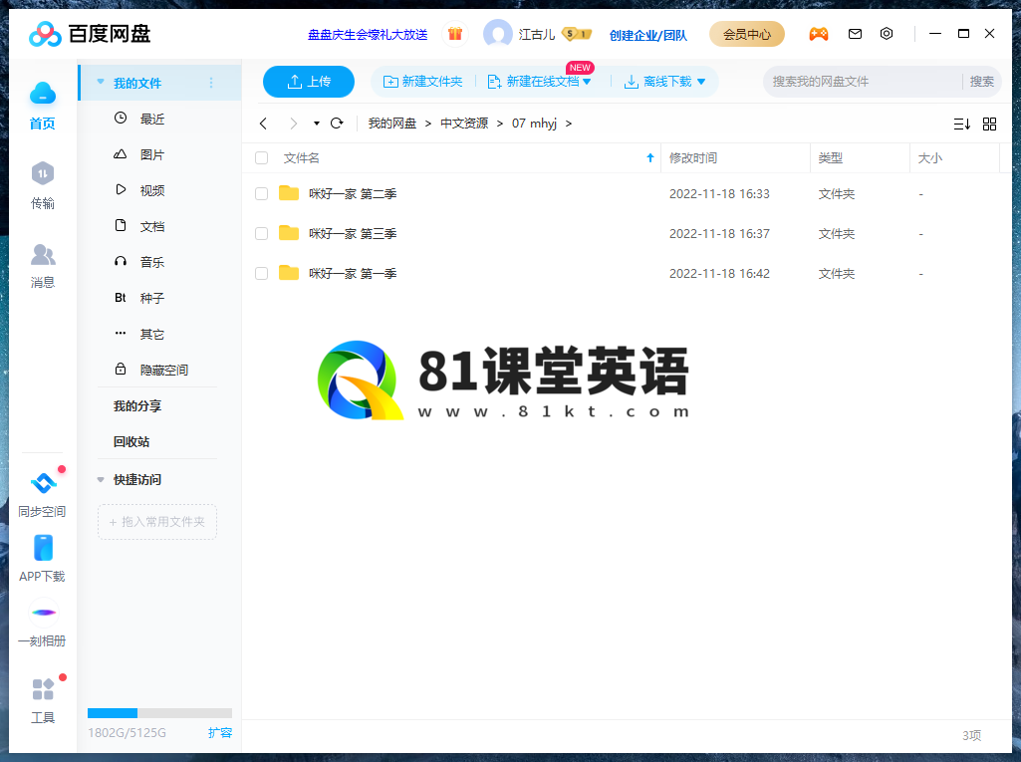Click the 我的文件 three-dot more menu
The height and width of the screenshot is (762, 1021).
(211, 83)
